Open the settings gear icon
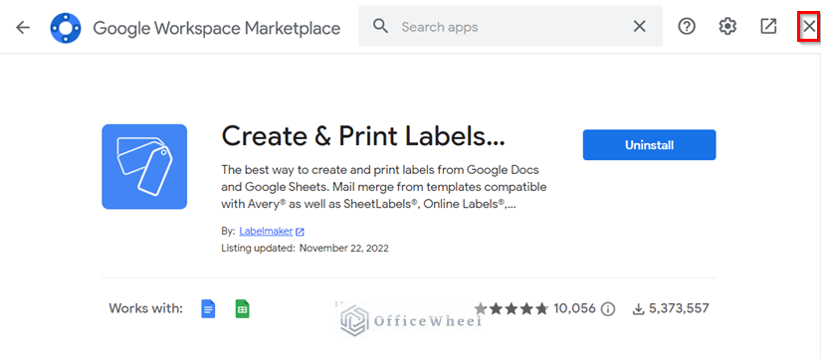The height and width of the screenshot is (359, 821). [x=727, y=26]
